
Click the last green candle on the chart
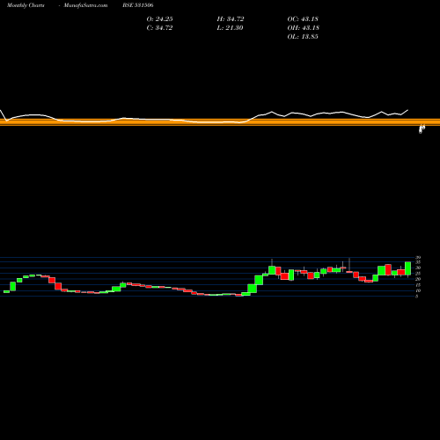pos(408,268)
